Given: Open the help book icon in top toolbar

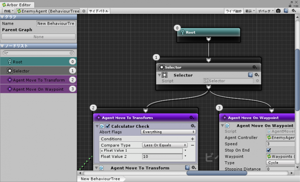Looking at the screenshot, I should (286, 11).
